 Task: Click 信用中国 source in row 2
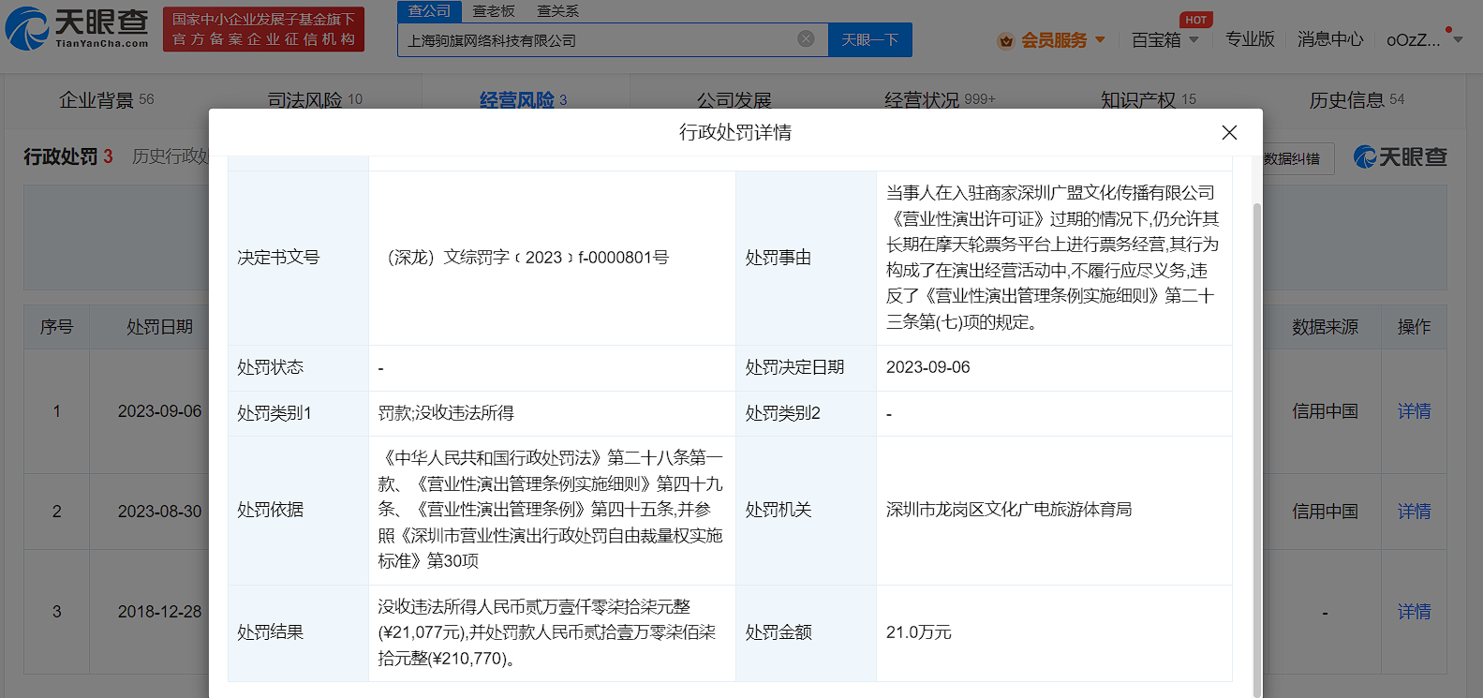[x=1325, y=512]
